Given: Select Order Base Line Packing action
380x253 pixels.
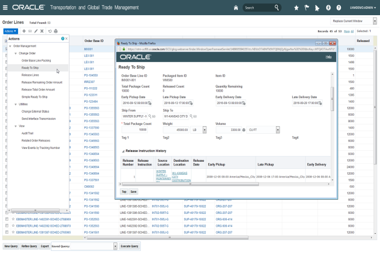Looking at the screenshot, I should tap(36, 61).
